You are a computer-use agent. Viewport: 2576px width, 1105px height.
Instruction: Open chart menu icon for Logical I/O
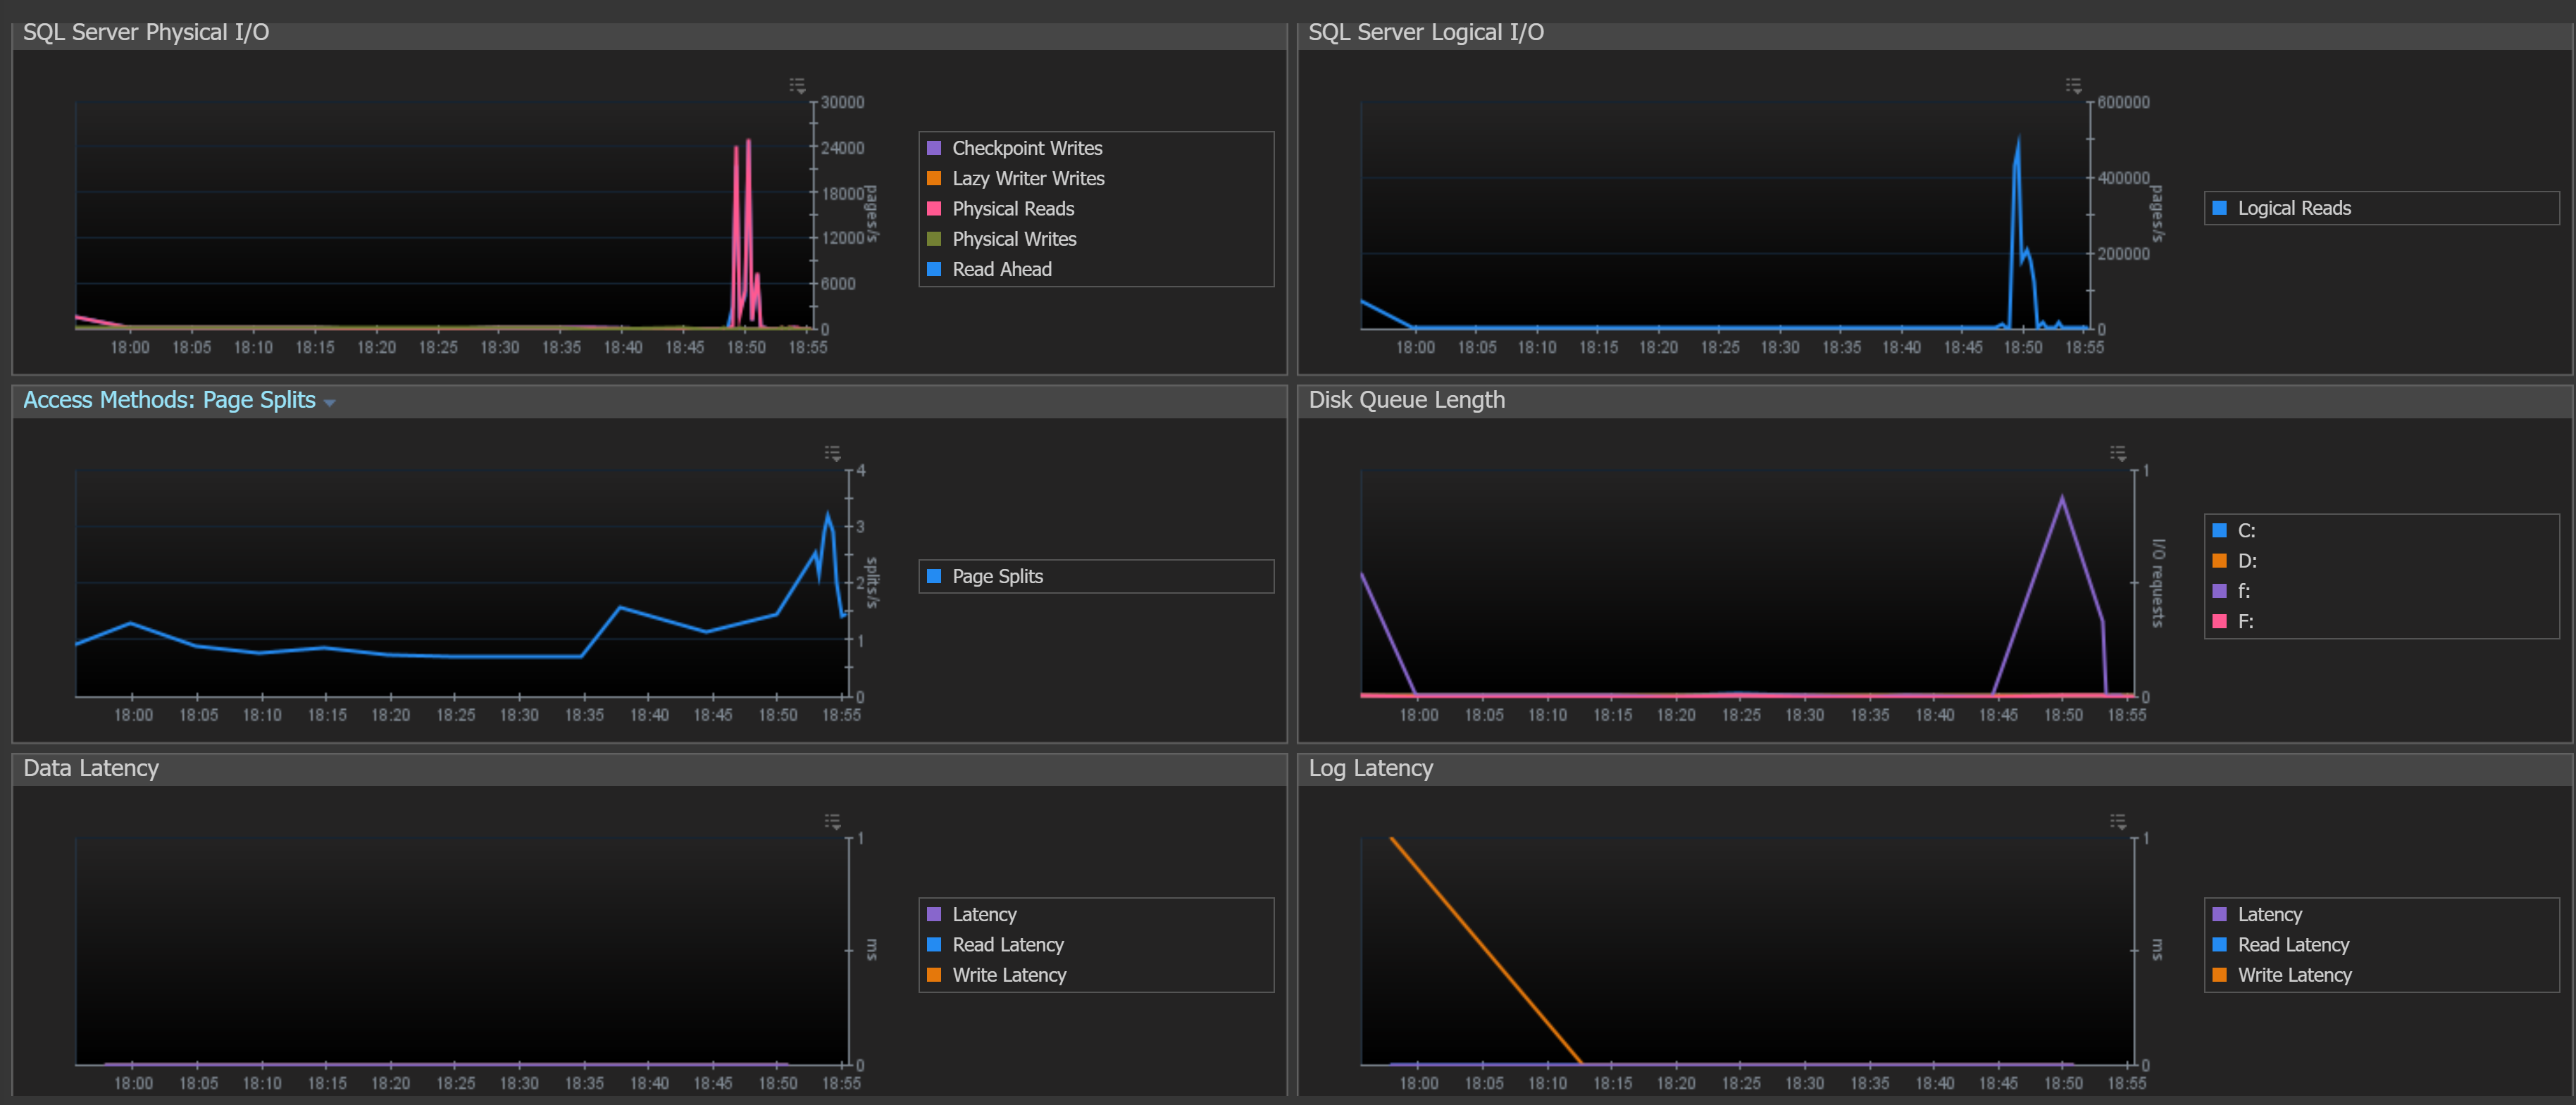click(2074, 85)
